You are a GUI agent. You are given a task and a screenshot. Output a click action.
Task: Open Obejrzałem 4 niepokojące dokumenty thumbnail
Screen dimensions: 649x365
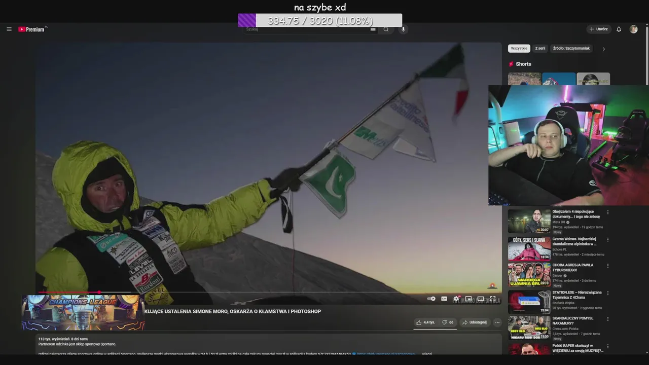click(529, 221)
